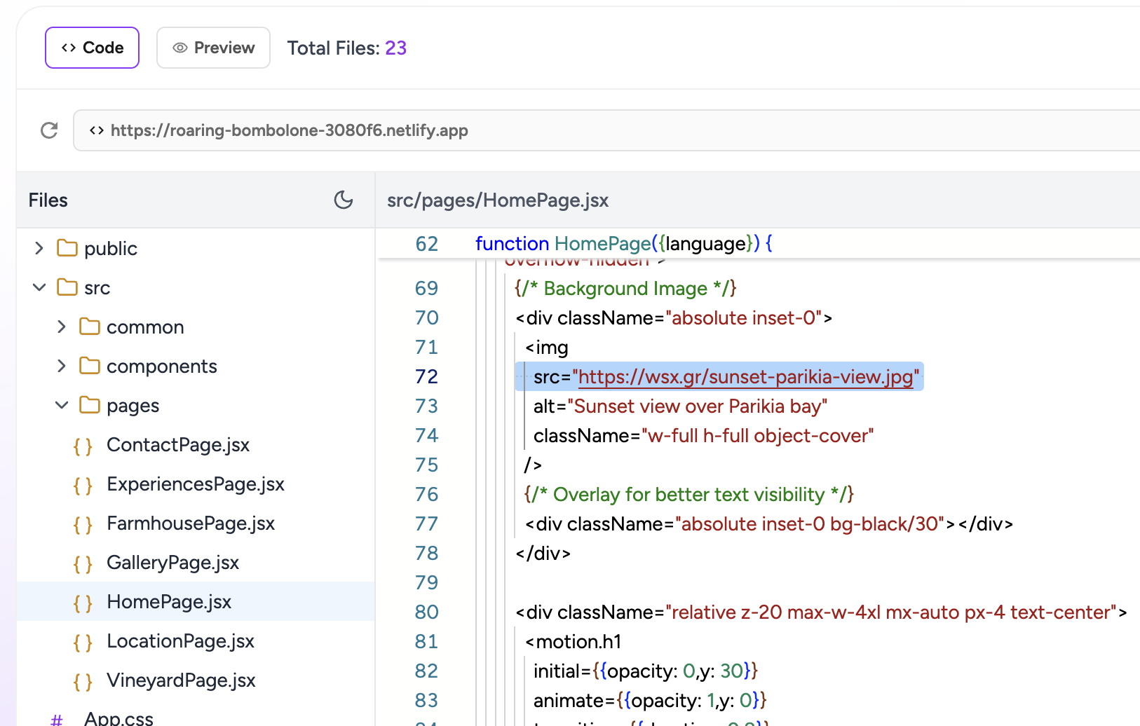Click the src folder icon
This screenshot has width=1140, height=726.
click(67, 287)
